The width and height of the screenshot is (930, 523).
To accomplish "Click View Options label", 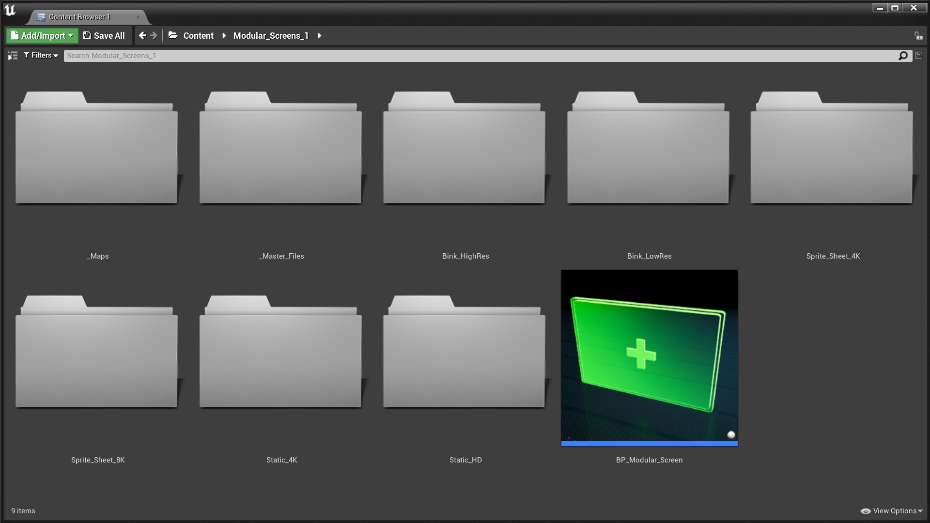I will click(x=893, y=510).
